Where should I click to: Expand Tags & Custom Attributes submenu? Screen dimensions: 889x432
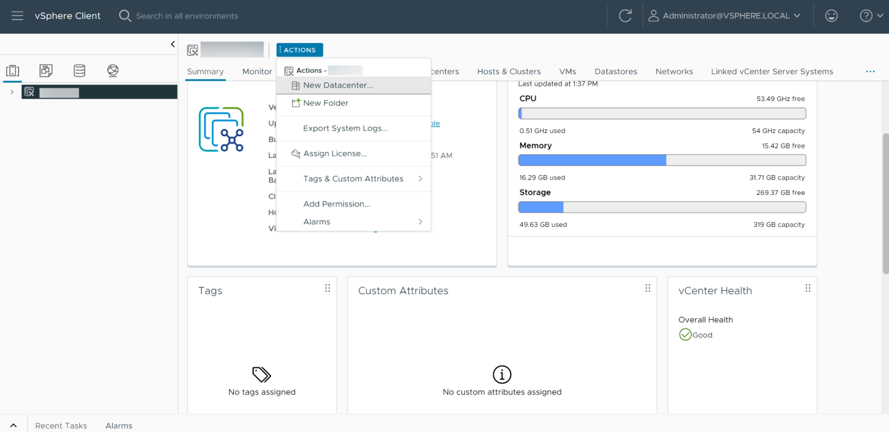[353, 179]
